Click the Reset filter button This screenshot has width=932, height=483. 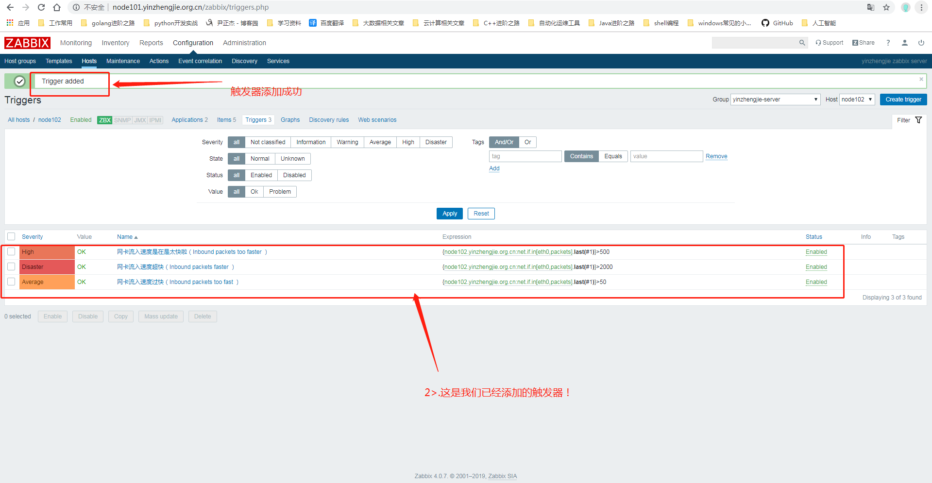click(481, 214)
